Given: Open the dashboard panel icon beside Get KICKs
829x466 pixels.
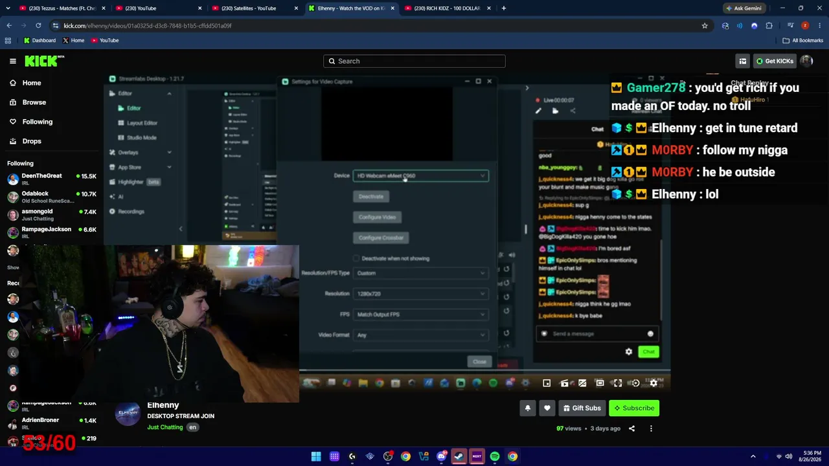Looking at the screenshot, I should [743, 61].
